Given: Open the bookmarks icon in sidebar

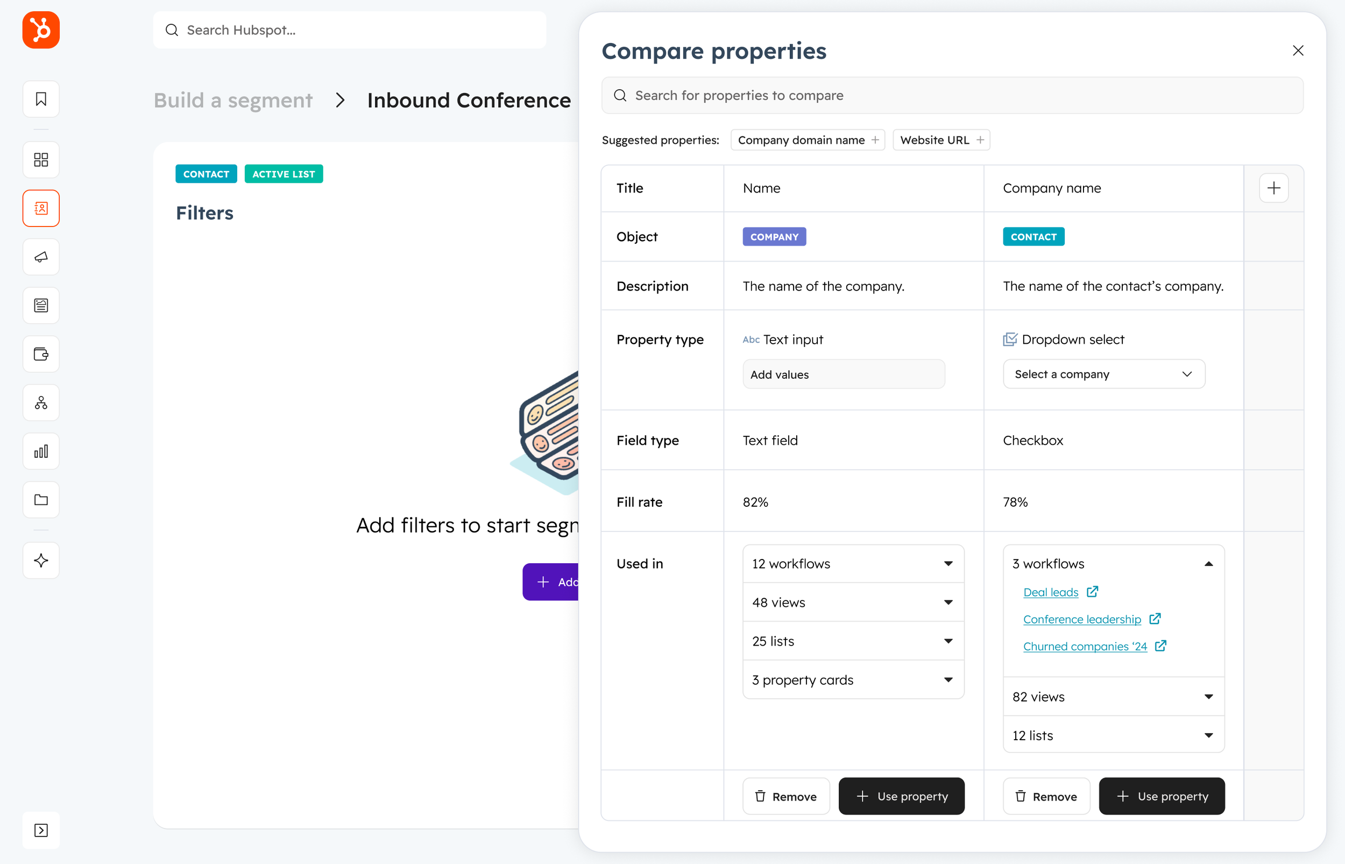Looking at the screenshot, I should point(41,100).
